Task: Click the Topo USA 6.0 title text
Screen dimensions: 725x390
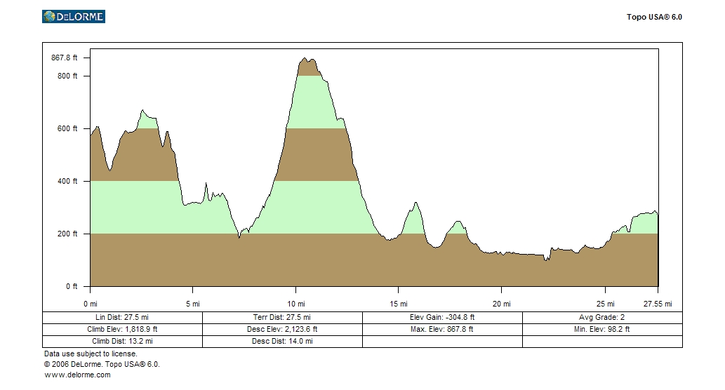Action: [654, 17]
